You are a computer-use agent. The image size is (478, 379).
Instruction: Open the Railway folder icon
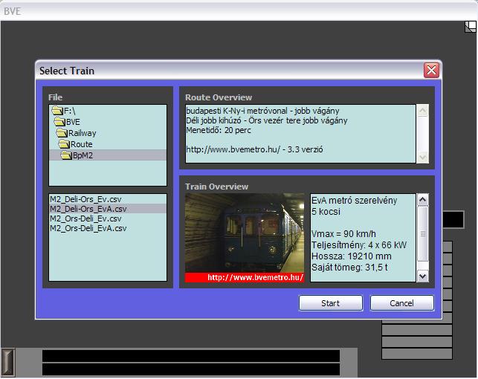[62, 133]
